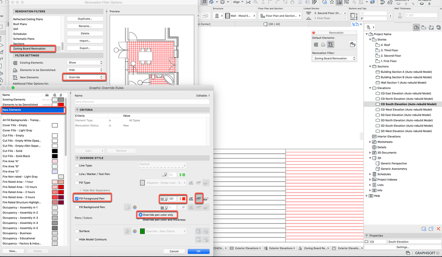This screenshot has height=257, width=442.
Task: Enable the Fill Background Pen checkbox
Action: [x=77, y=207]
